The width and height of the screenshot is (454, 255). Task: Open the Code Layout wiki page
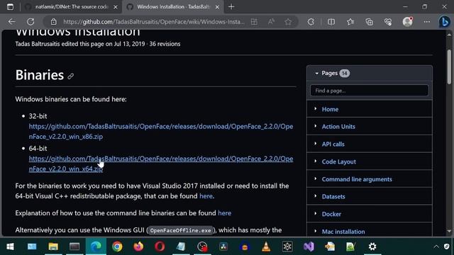339,162
